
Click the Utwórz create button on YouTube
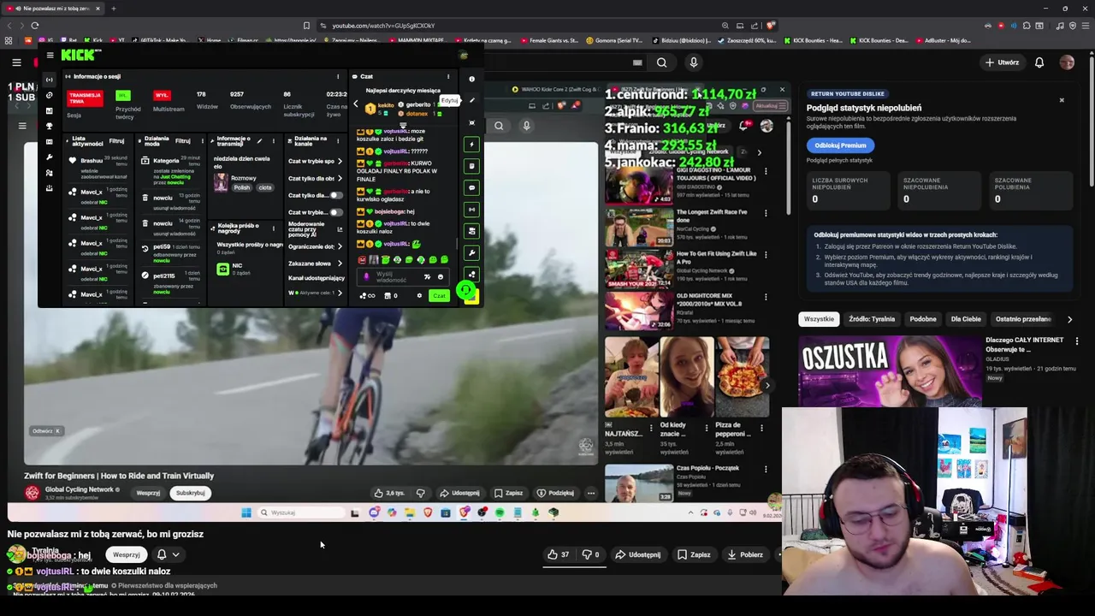coord(1002,62)
